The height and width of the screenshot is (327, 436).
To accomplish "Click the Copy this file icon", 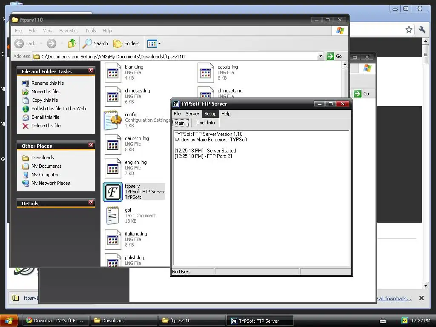I will tap(25, 100).
